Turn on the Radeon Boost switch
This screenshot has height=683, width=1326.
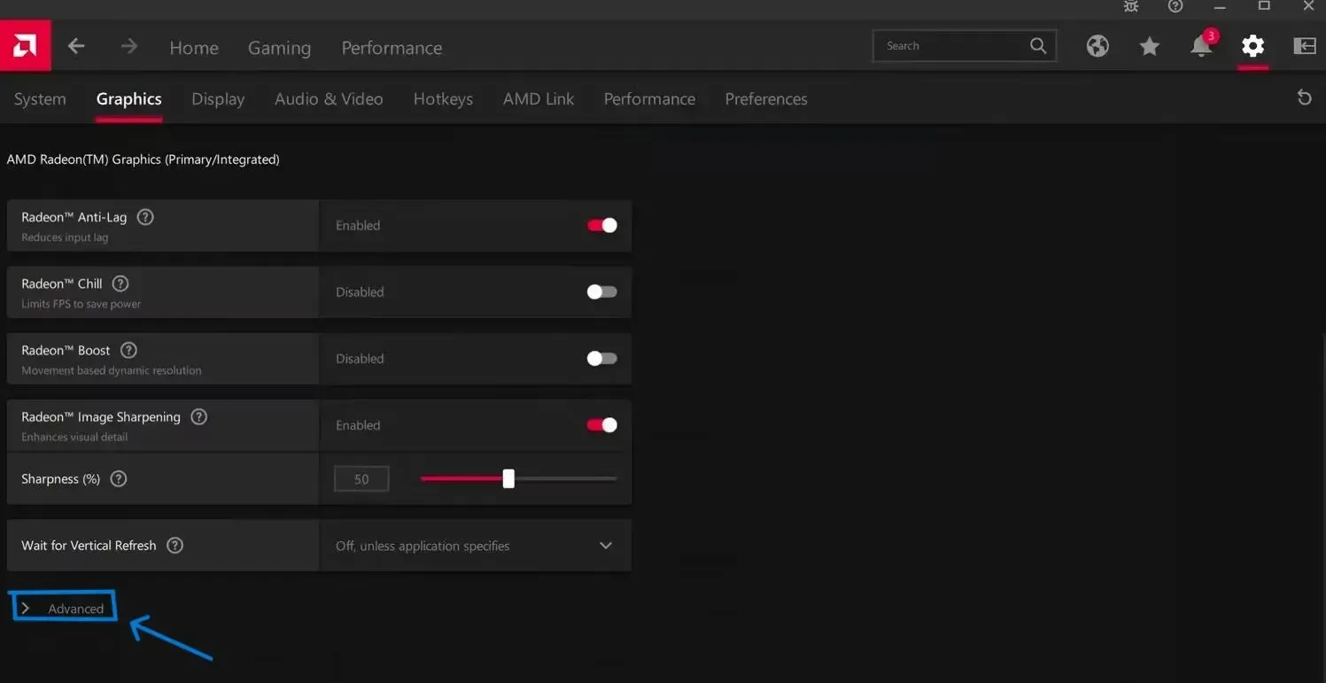(x=601, y=359)
